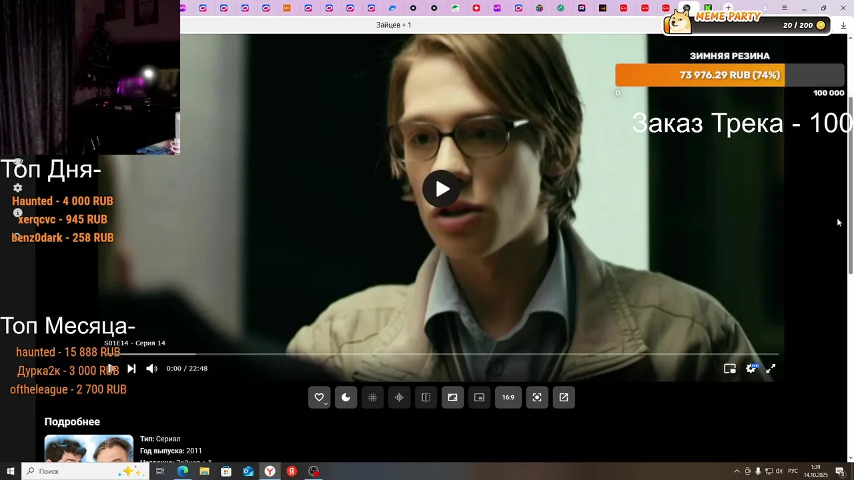
Task: Start the video with the center play button
Action: pyautogui.click(x=442, y=189)
